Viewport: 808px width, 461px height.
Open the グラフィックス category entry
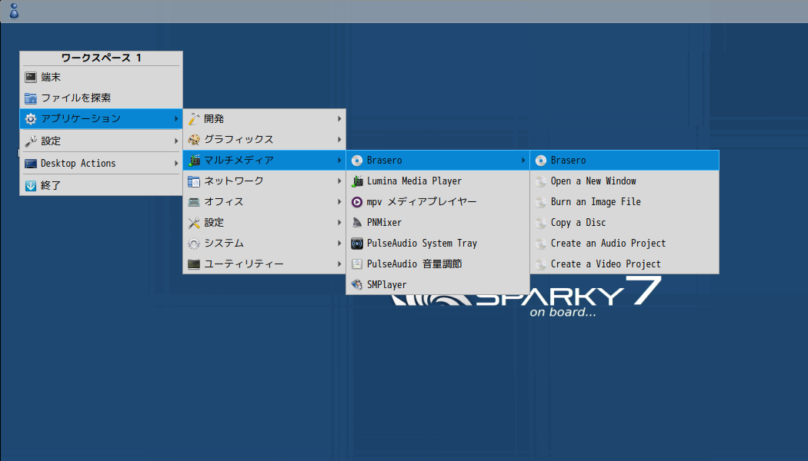[265, 139]
